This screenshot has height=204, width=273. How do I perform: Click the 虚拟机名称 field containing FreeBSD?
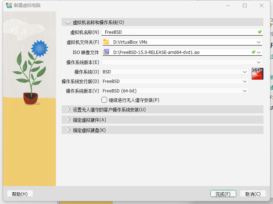point(182,32)
